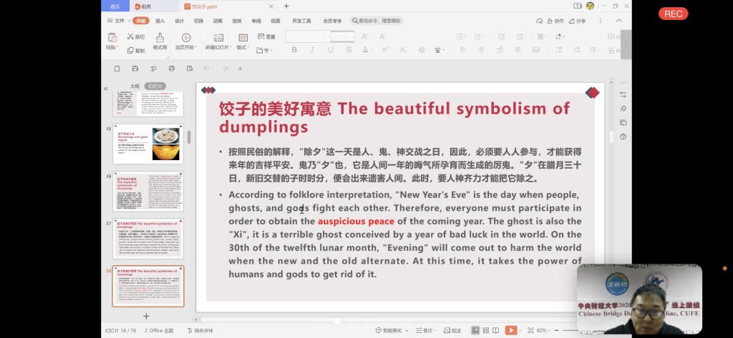733x338 pixels.
Task: Select the Format Painter (格式刷) tool
Action: click(160, 37)
